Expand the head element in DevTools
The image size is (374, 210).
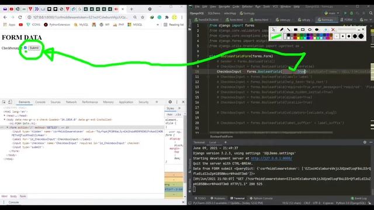click(5, 116)
